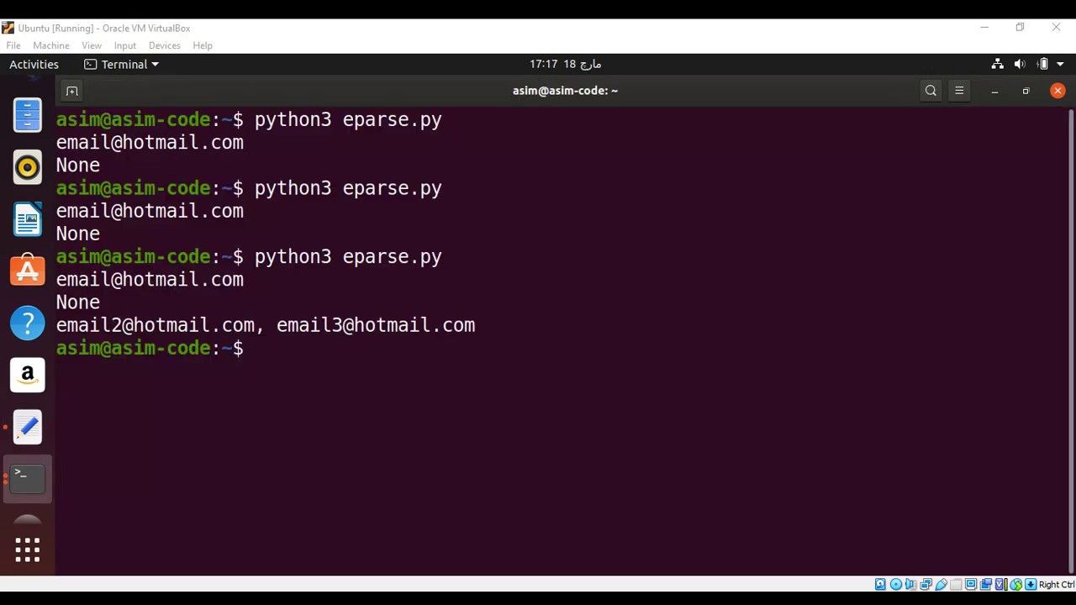This screenshot has width=1076, height=605.
Task: Click the terminal vertical scrollbar
Action: point(1070,339)
